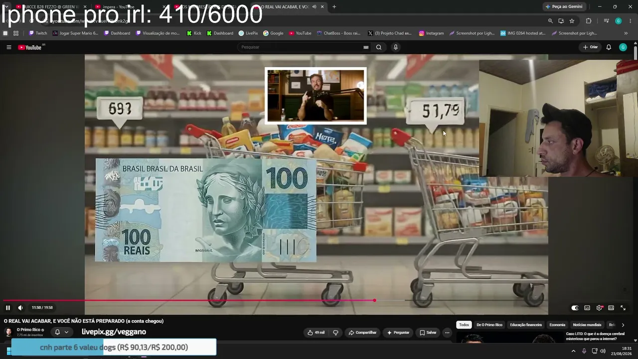Open the Chrome extensions puzzle icon
The height and width of the screenshot is (359, 638).
coord(589,21)
